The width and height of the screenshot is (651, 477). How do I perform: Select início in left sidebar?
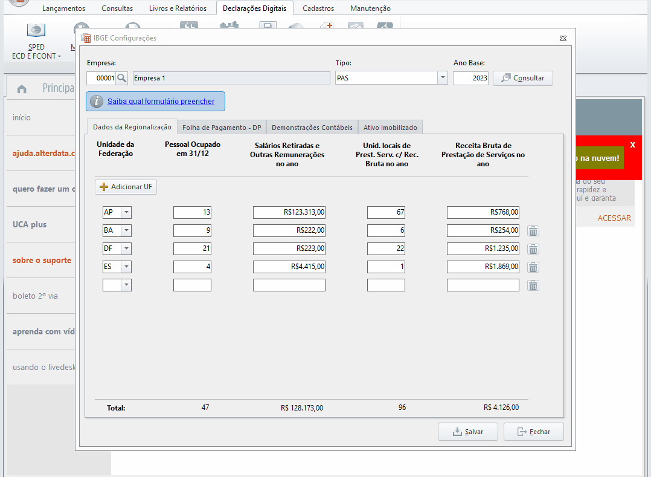click(22, 118)
